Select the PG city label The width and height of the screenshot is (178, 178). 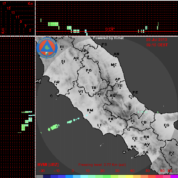[x=89, y=70]
